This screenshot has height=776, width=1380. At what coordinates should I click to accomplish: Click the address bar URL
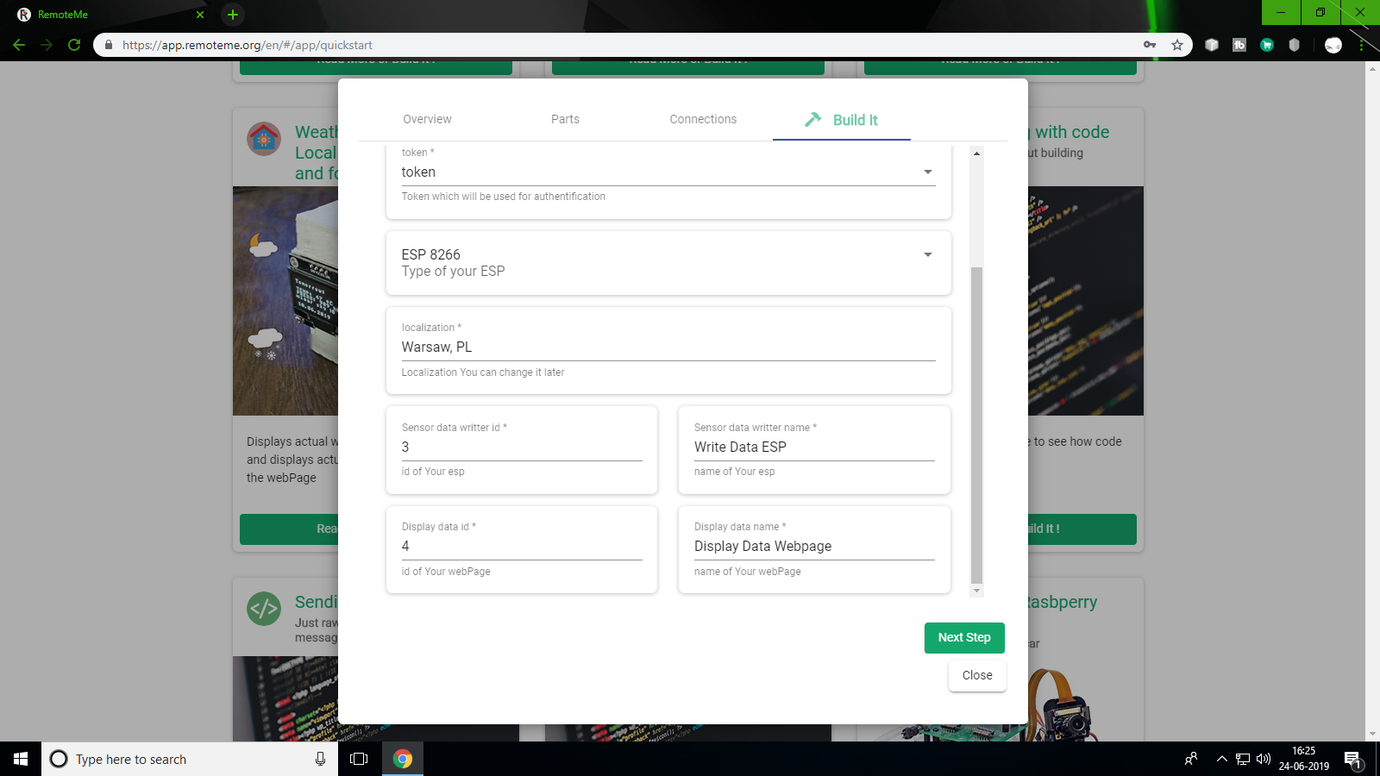[x=248, y=45]
